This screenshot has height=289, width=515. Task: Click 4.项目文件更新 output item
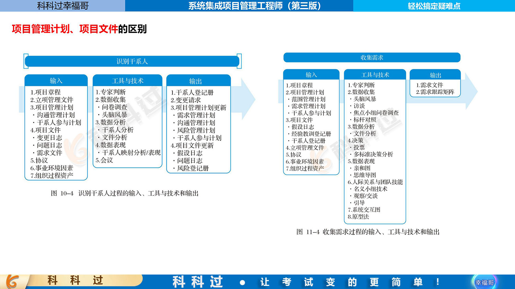tap(192, 145)
